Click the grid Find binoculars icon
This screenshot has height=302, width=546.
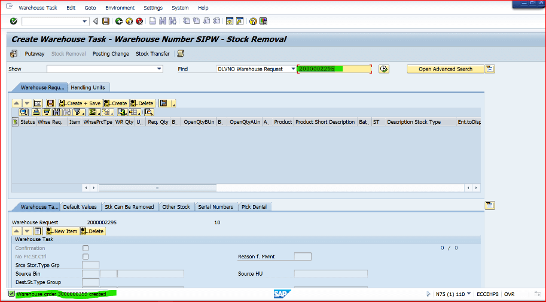tap(56, 112)
